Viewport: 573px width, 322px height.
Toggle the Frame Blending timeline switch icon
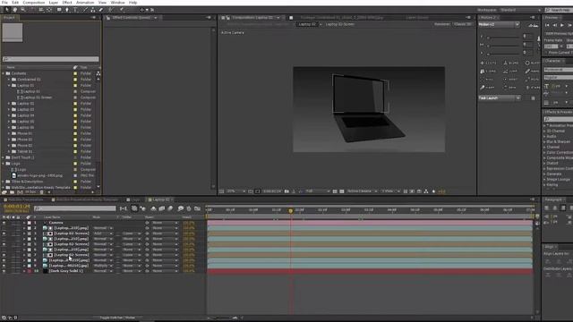click(x=161, y=208)
